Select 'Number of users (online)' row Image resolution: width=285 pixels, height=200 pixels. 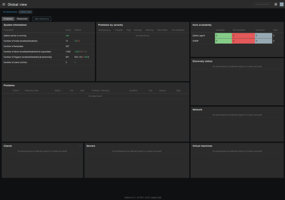pyautogui.click(x=49, y=62)
